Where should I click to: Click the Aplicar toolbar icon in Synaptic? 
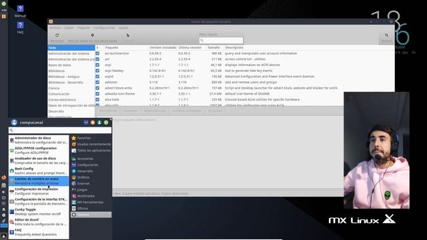tap(127, 35)
